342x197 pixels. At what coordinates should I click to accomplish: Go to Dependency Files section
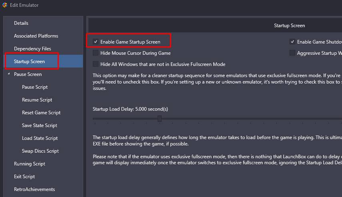(x=32, y=49)
